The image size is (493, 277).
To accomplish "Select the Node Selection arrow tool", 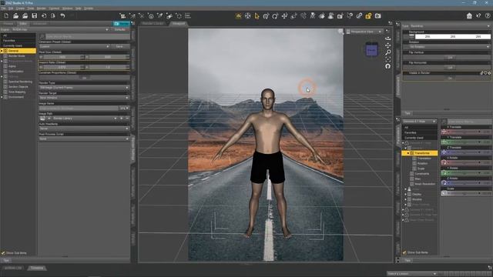I will [257, 15].
